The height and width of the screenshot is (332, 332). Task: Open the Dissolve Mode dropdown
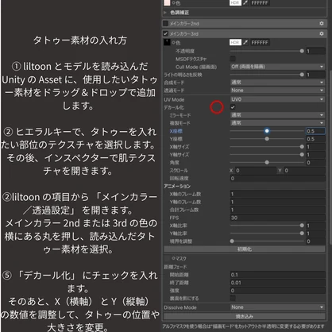point(277,307)
